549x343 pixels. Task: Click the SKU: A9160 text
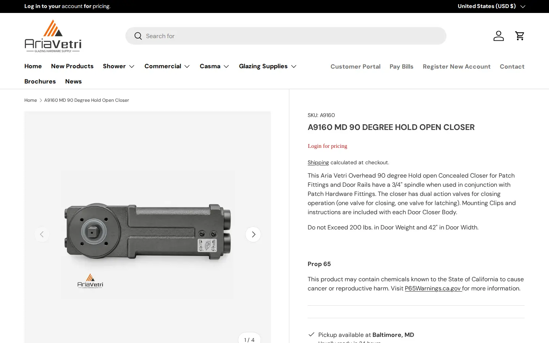pos(321,115)
